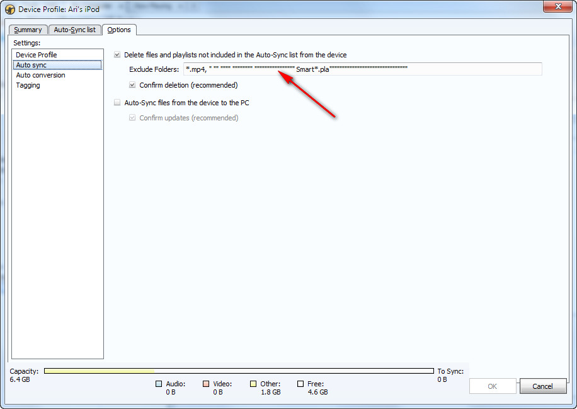Screen dimensions: 577x409
Task: Select Device Profile in Settings list
Action: [37, 55]
